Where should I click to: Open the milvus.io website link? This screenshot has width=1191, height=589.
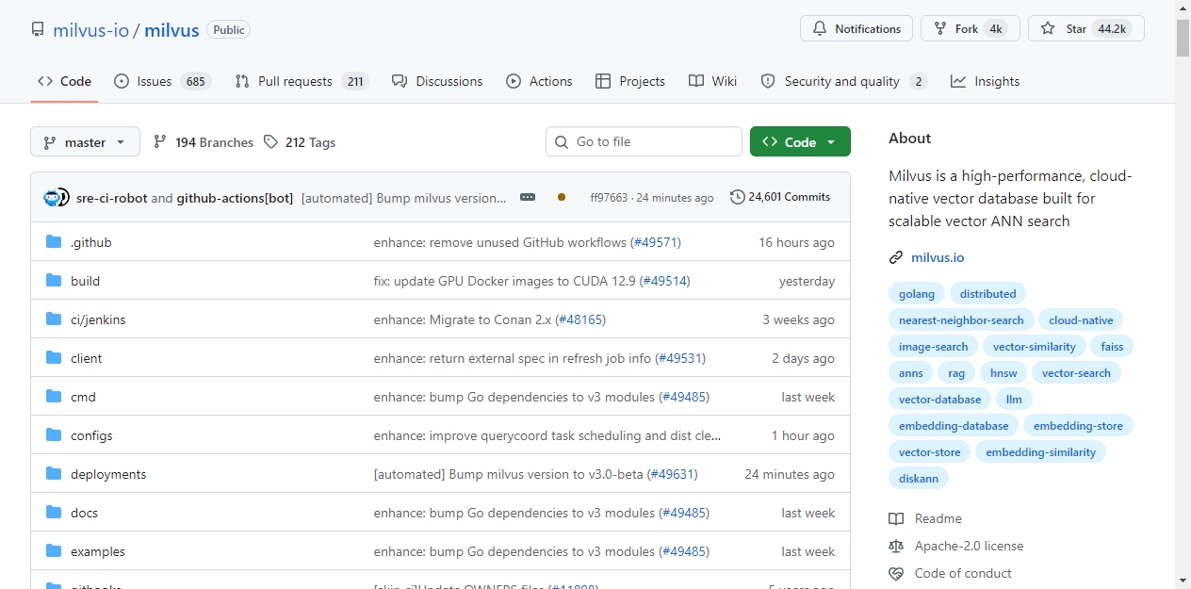coord(937,257)
